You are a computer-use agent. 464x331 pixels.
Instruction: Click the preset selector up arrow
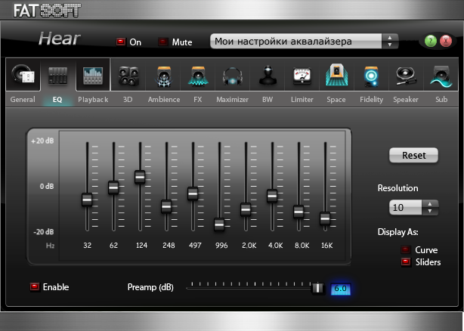pos(390,38)
